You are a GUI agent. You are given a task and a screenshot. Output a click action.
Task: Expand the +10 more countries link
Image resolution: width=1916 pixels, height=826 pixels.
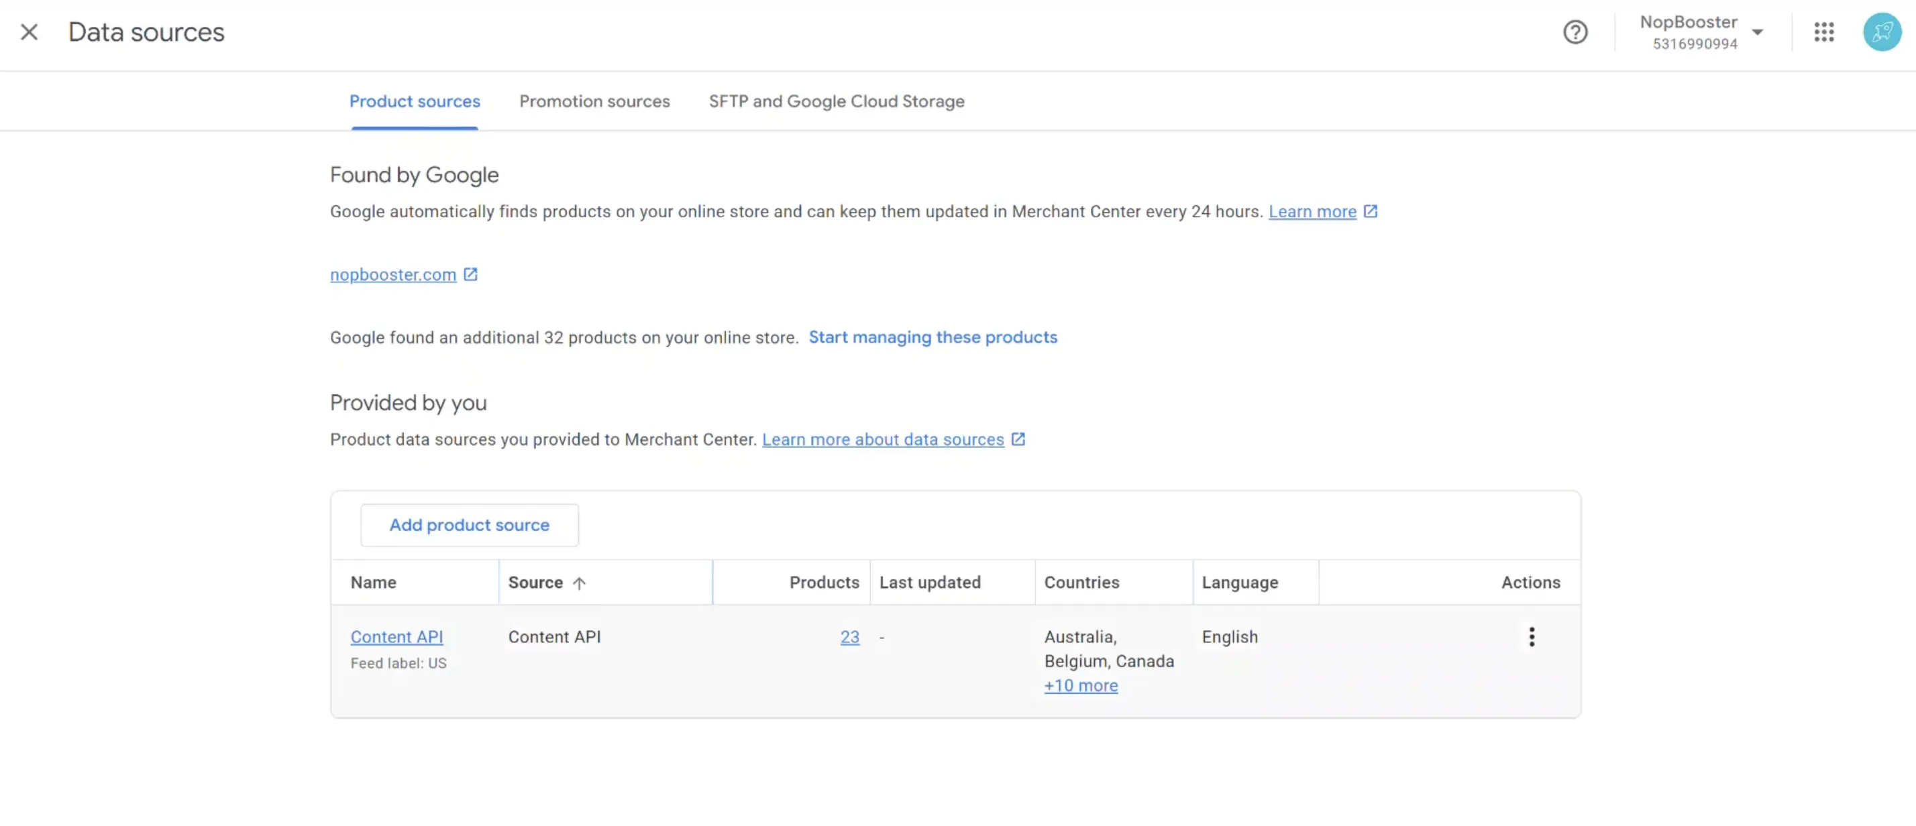tap(1081, 685)
